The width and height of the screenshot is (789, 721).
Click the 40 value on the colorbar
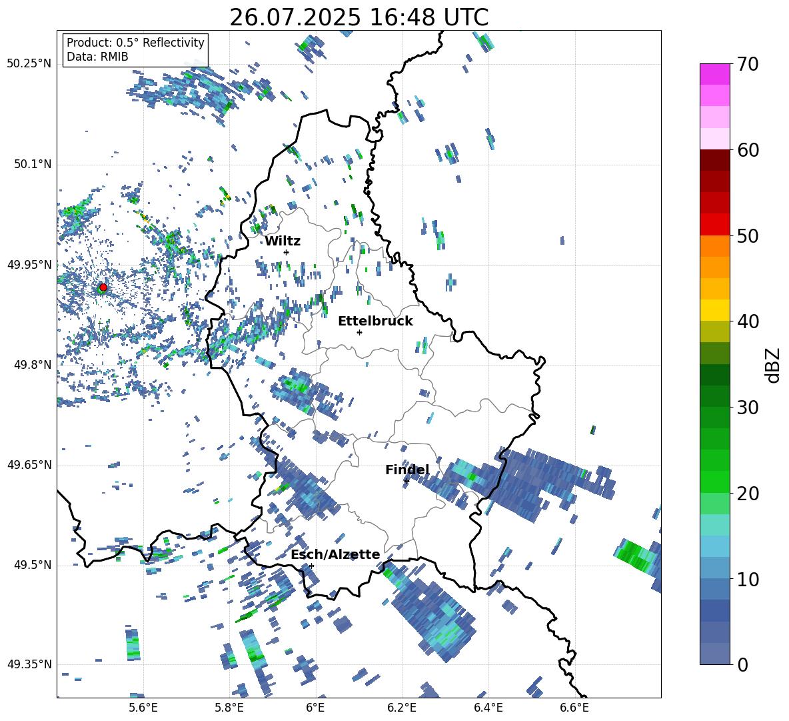748,321
